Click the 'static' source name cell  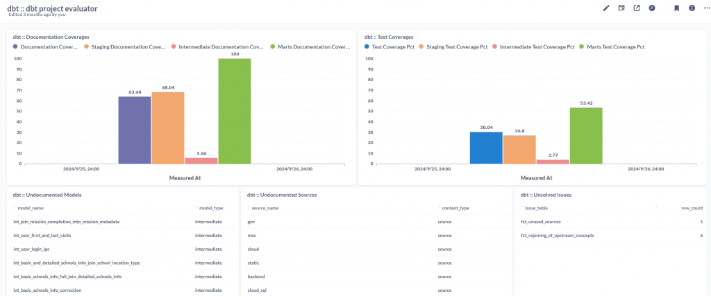pyautogui.click(x=253, y=263)
